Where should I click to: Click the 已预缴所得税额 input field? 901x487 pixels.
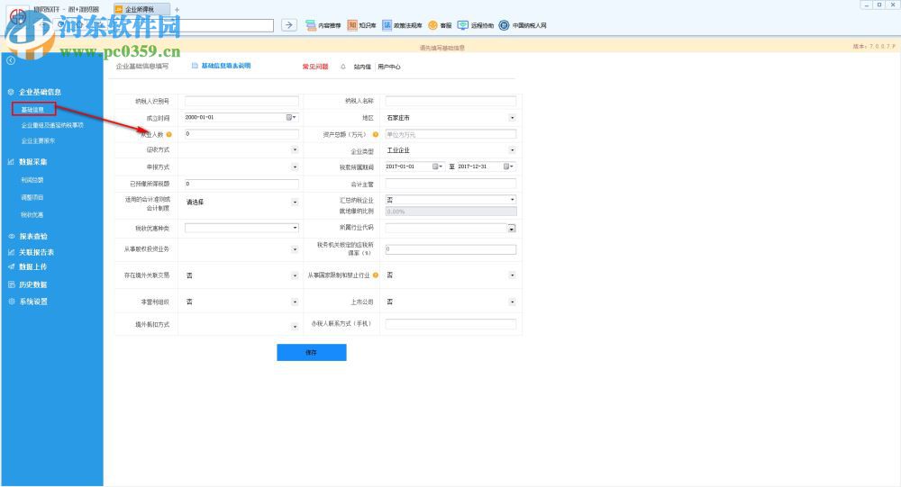coord(241,184)
